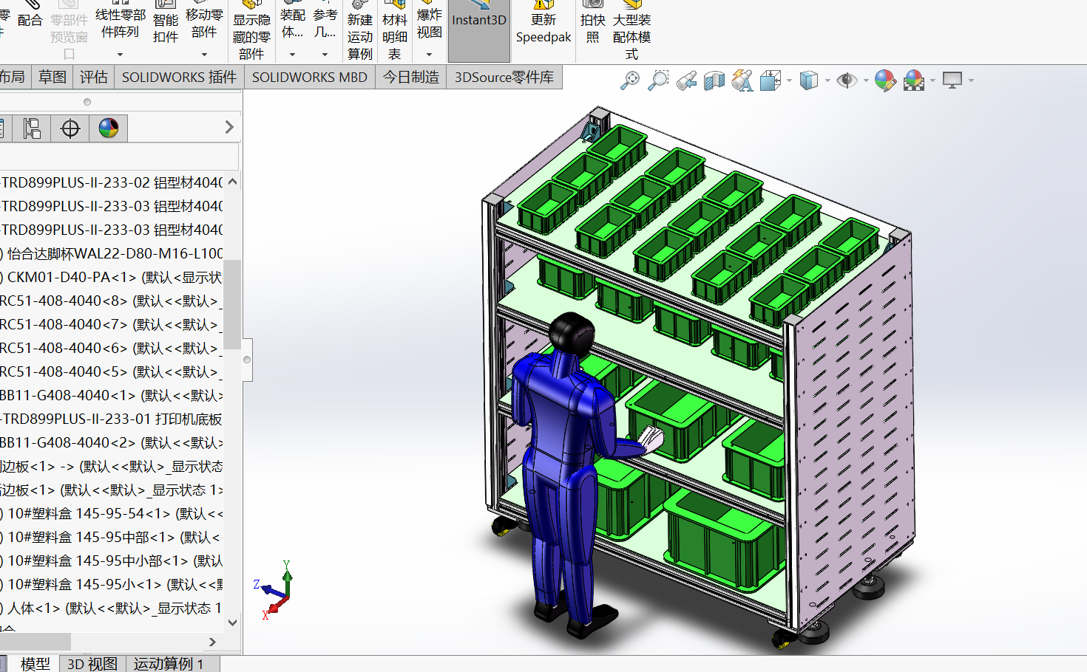The width and height of the screenshot is (1087, 672).
Task: Open the ConfigurationManager tab icon
Action: (x=32, y=128)
